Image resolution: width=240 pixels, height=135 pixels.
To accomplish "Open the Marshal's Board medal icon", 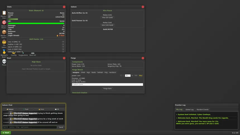I will (4, 52).
